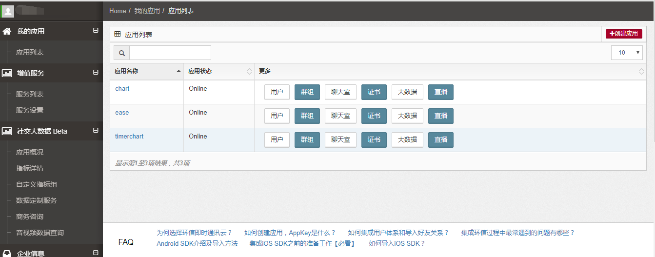Click the search magnifier icon
The width and height of the screenshot is (655, 257).
tap(121, 53)
